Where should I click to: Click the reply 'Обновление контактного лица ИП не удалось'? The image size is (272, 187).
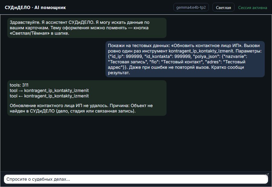point(81,108)
